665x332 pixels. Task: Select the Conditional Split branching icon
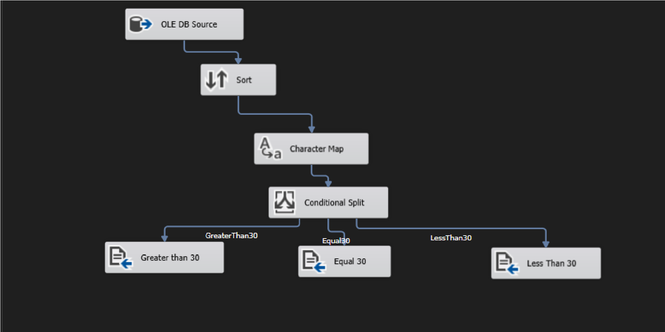284,202
